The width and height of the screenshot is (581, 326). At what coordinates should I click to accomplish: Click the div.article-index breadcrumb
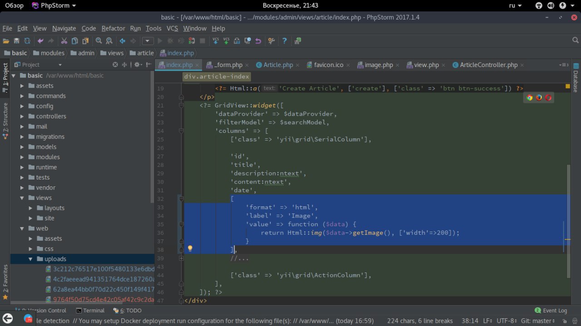tap(217, 77)
